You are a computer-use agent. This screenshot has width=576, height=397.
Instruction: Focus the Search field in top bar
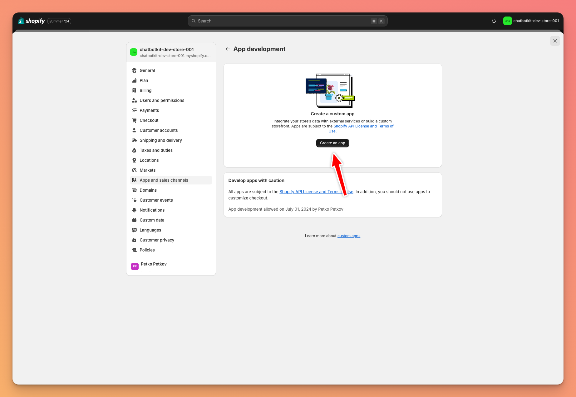pyautogui.click(x=288, y=21)
